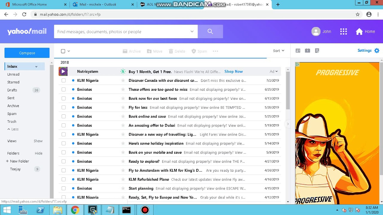Click the Settings link
Screen dimensions: 383x215
tap(364, 50)
